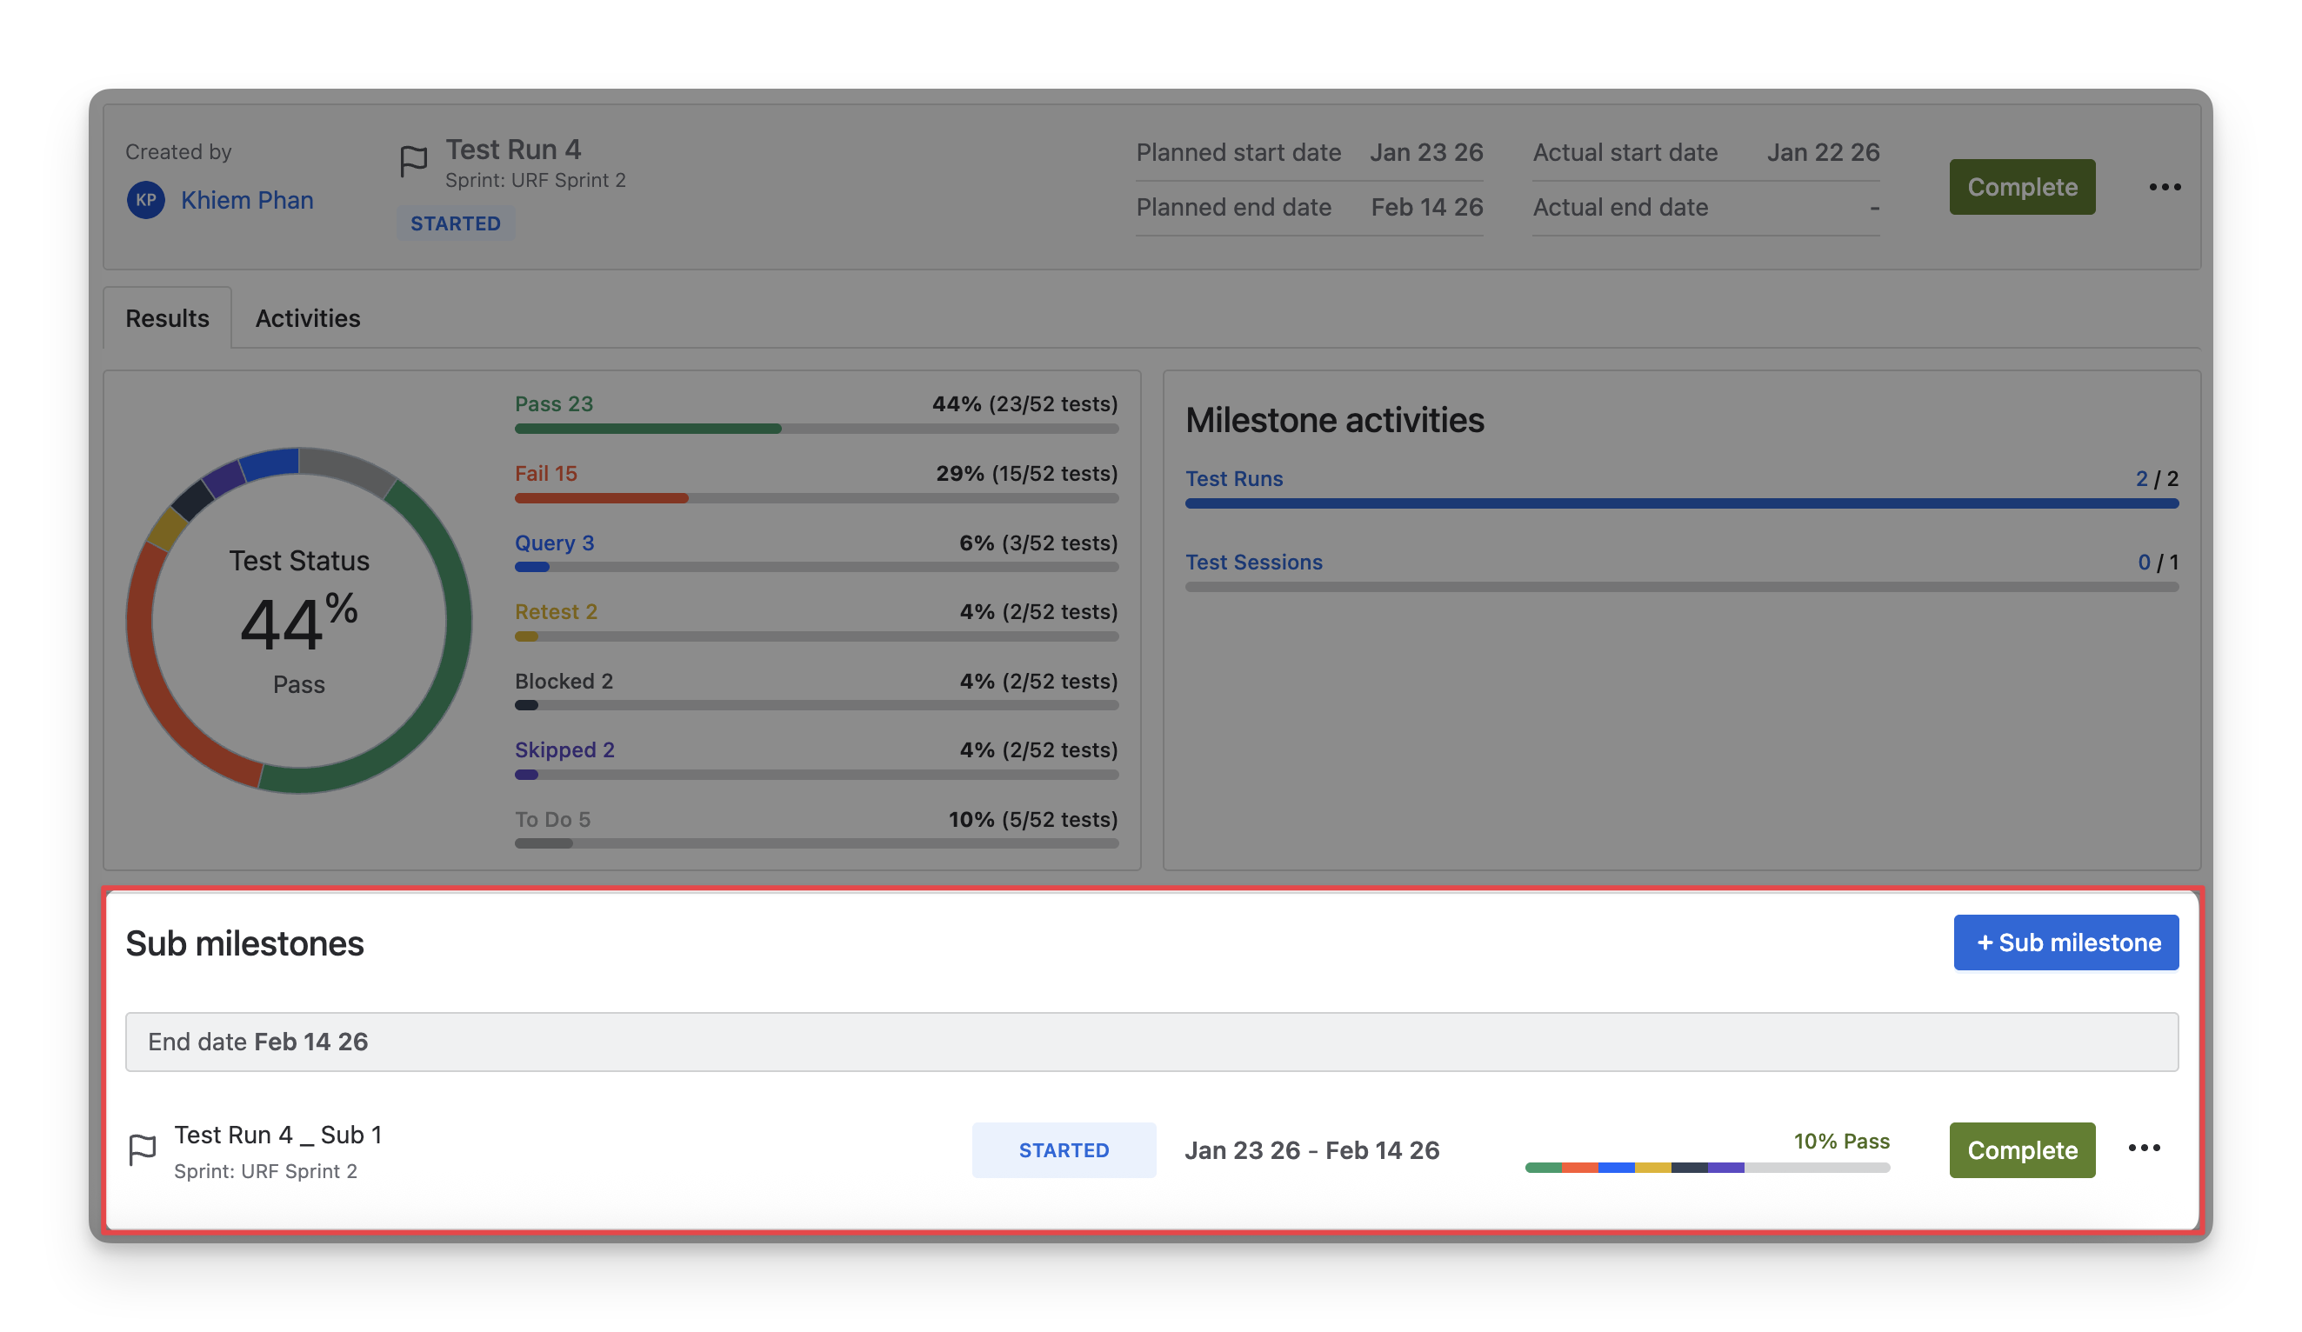Select the Results tab
The image size is (2302, 1332).
point(167,318)
